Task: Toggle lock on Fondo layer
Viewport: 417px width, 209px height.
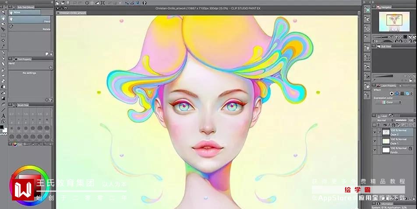Action: [x=410, y=149]
